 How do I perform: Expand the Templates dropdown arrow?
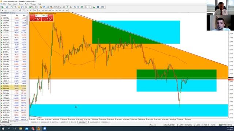click(104, 7)
